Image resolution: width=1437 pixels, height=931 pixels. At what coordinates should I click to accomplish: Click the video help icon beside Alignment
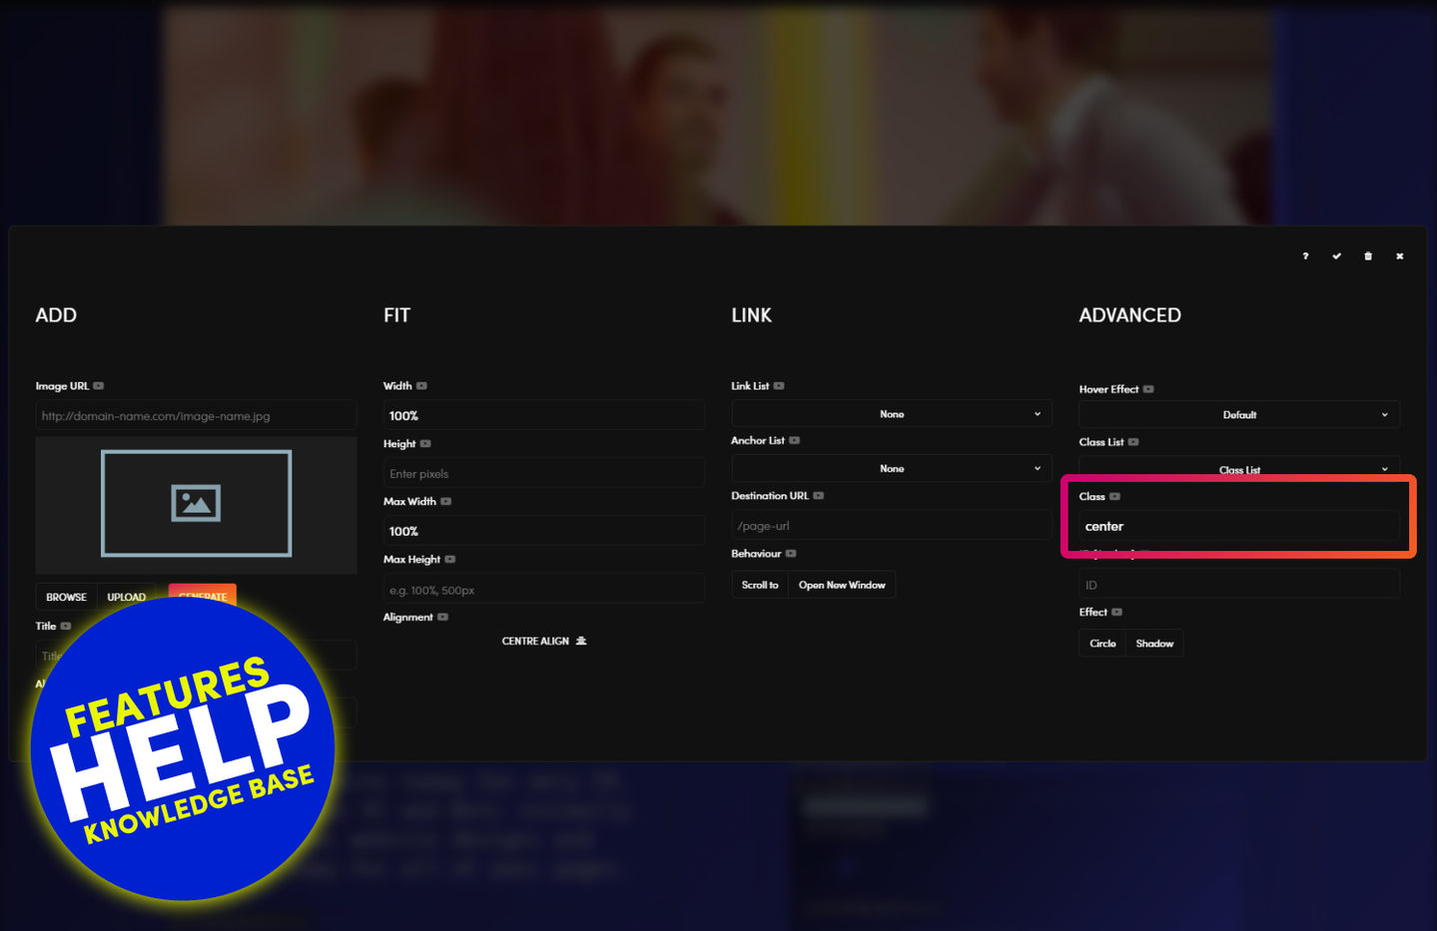pyautogui.click(x=443, y=618)
